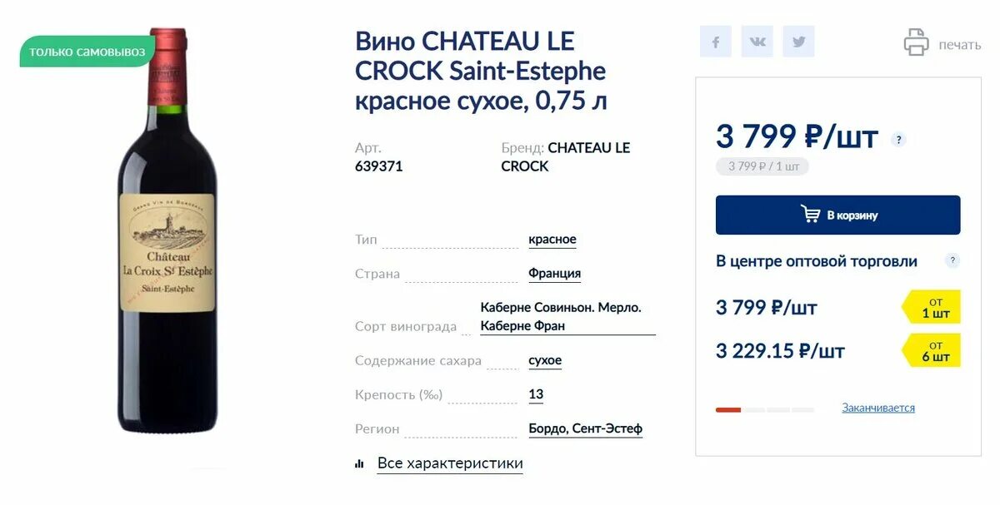Viewport: 1000px width, 505px height.
Task: Click the printer icon
Action: coord(917,42)
